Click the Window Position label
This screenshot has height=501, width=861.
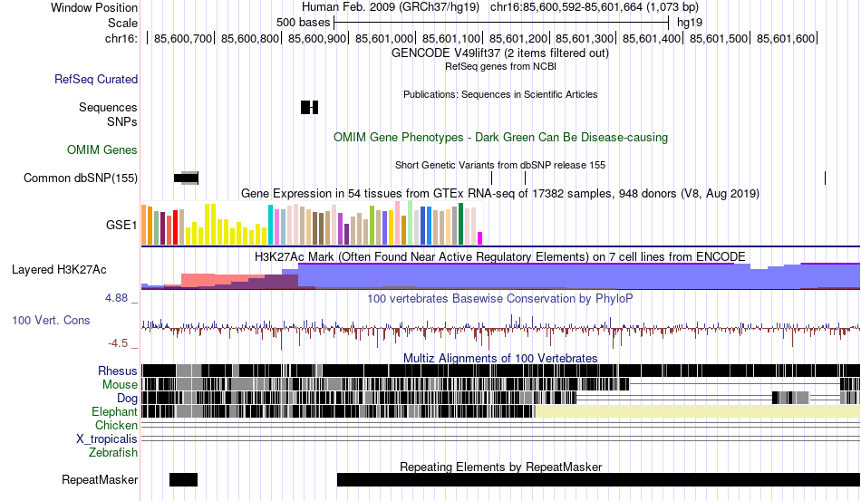pyautogui.click(x=94, y=7)
